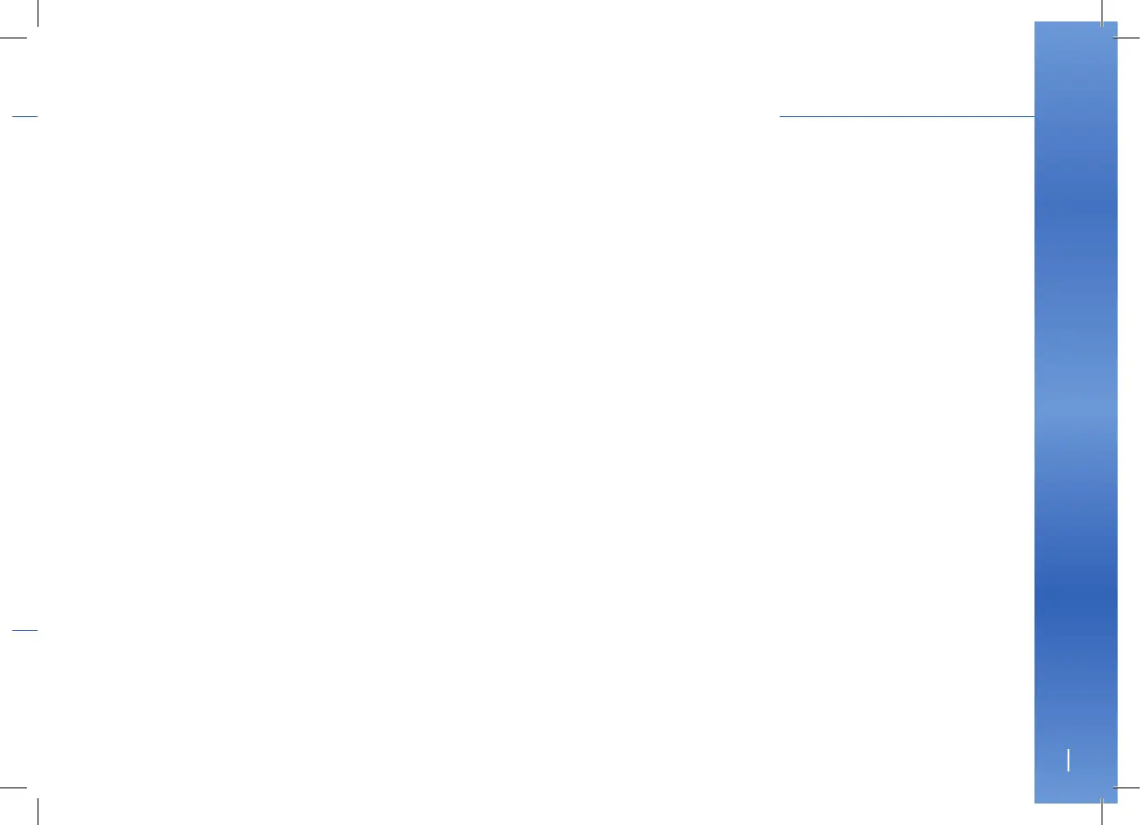The width and height of the screenshot is (1140, 825).
Task: Click the bottom-right vertical crop mark
Action: 1102,812
